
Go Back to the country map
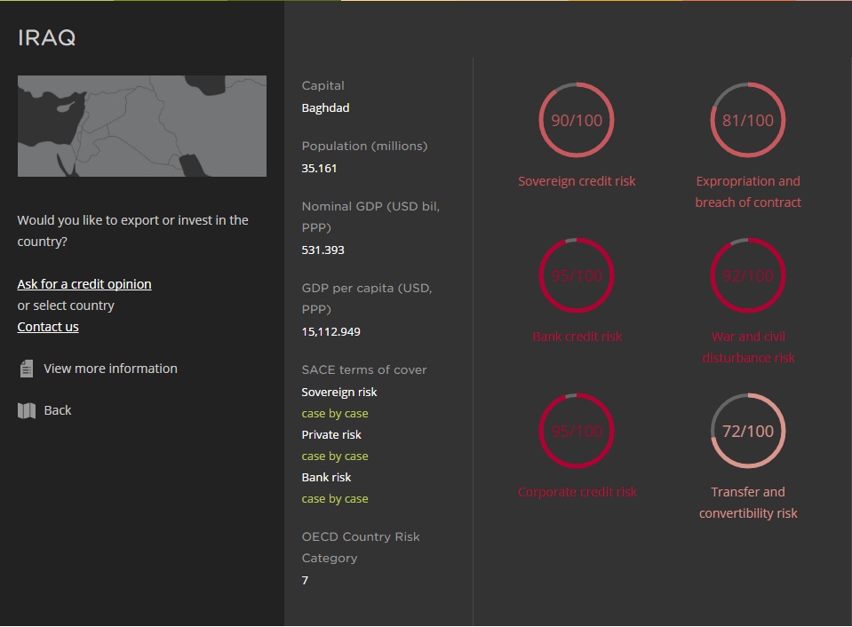(x=58, y=410)
